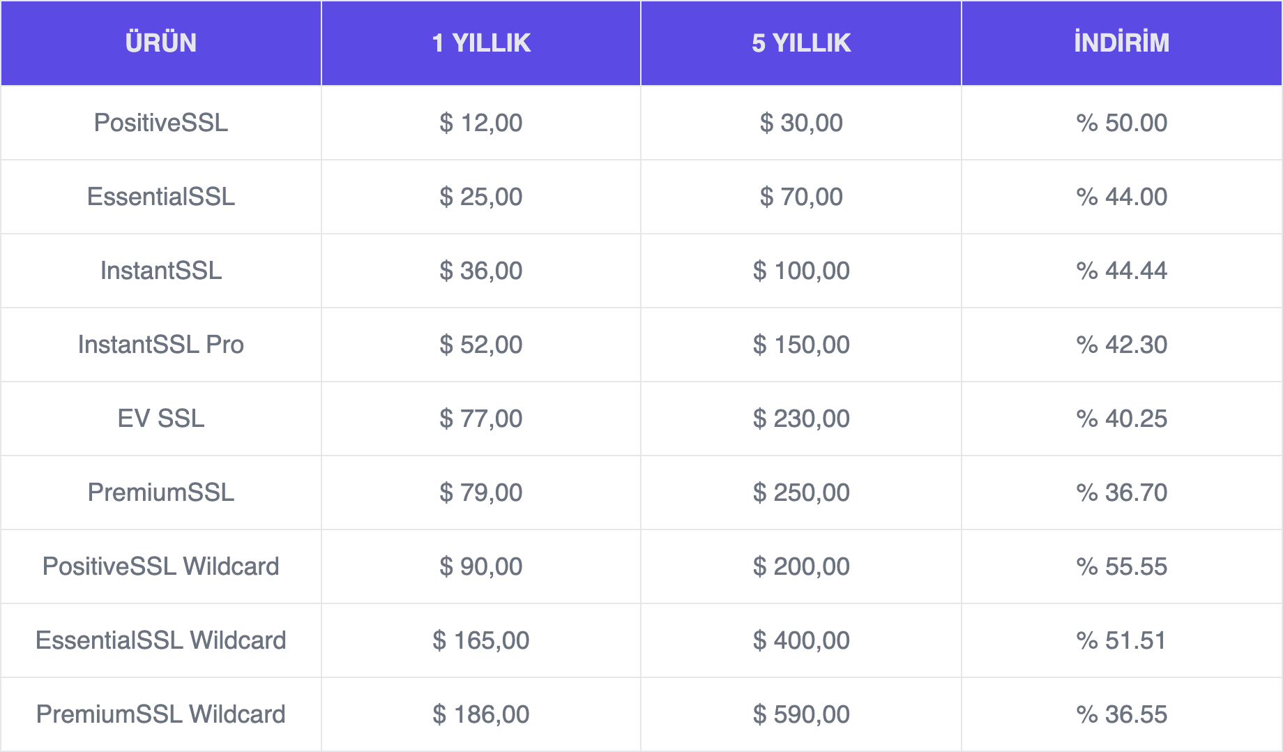Click the $ 12,00 one-year price
The width and height of the screenshot is (1283, 752).
click(x=481, y=123)
